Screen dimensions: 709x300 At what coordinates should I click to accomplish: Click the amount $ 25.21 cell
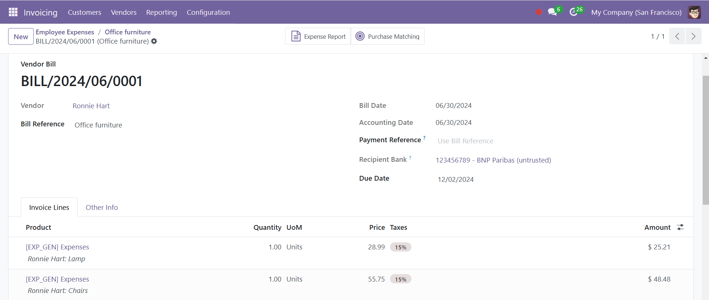coord(659,247)
